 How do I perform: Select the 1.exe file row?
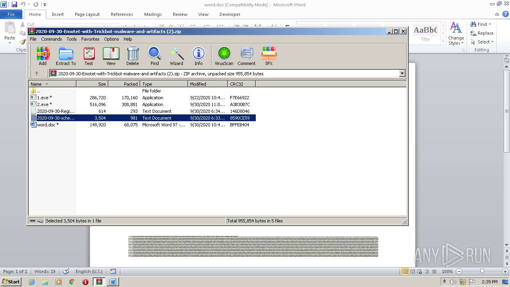click(142, 98)
